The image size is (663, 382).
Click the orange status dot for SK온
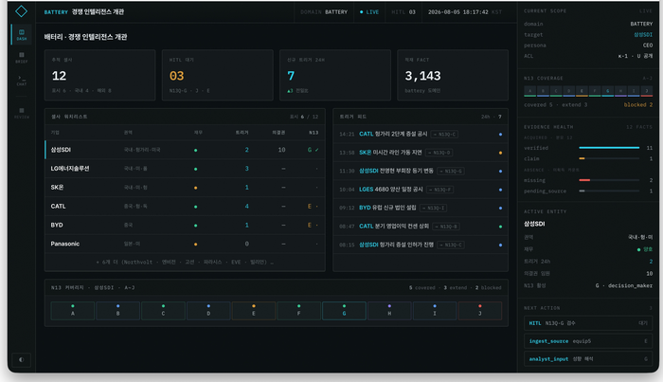(x=195, y=188)
